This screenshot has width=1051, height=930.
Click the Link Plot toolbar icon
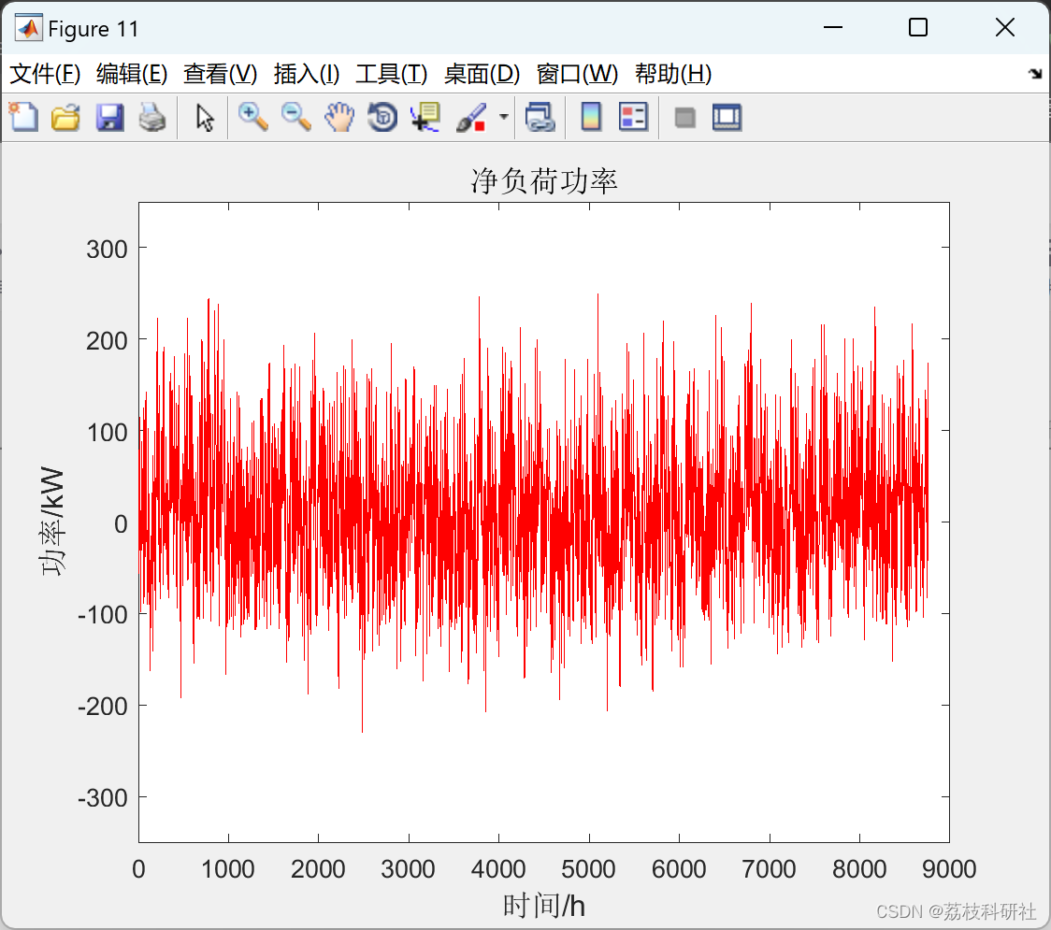coord(540,117)
